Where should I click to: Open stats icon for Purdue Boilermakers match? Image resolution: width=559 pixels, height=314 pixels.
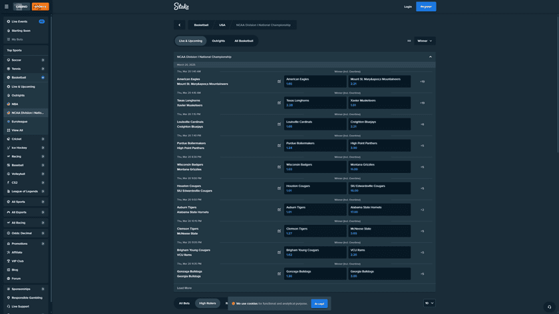(279, 146)
